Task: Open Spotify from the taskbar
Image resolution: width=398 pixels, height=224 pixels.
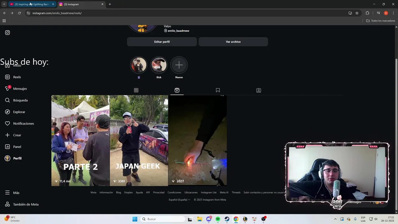Action: point(218,219)
